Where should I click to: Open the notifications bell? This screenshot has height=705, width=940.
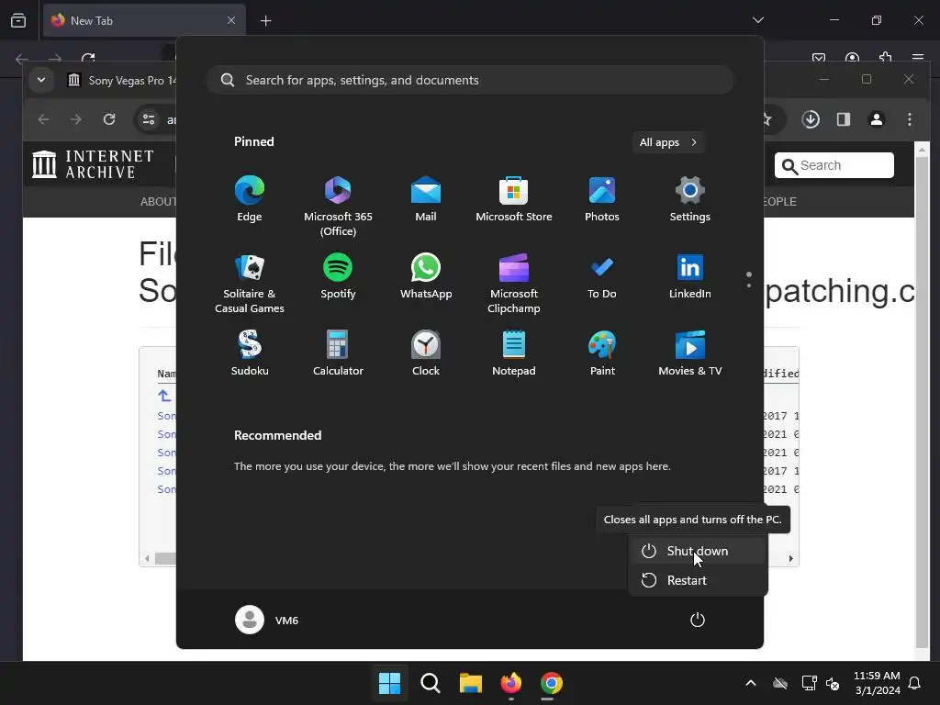point(915,683)
